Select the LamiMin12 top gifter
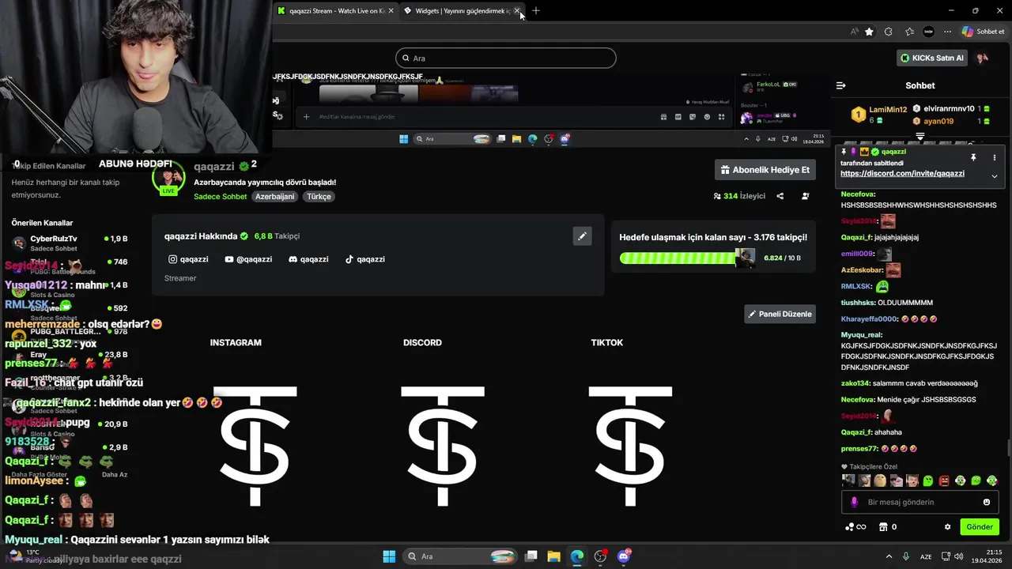Viewport: 1012px width, 569px height. 879,115
